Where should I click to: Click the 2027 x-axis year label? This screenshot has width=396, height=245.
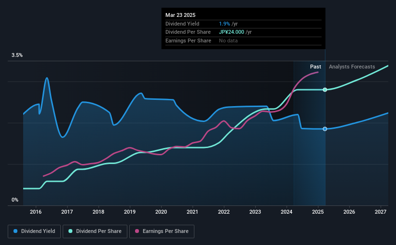(381, 212)
